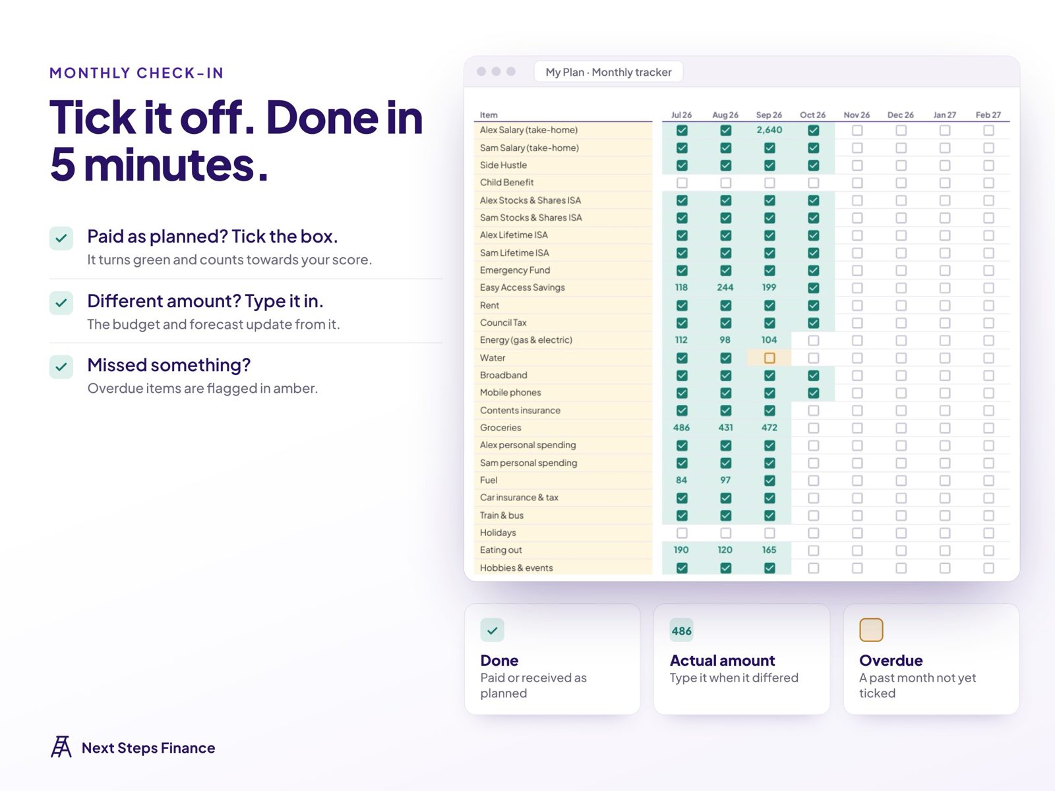Screen dimensions: 1055x791
Task: Tick the Child Benefit checkbox for Jul 26
Action: pos(682,183)
